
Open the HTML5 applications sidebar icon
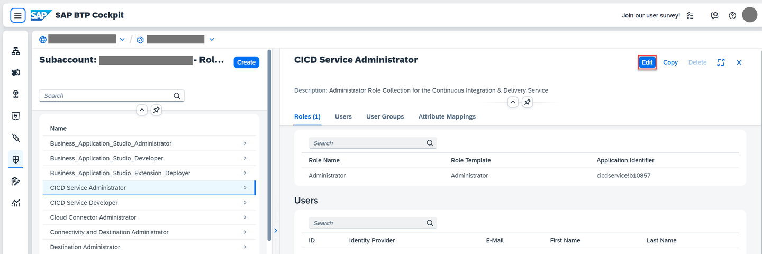16,116
